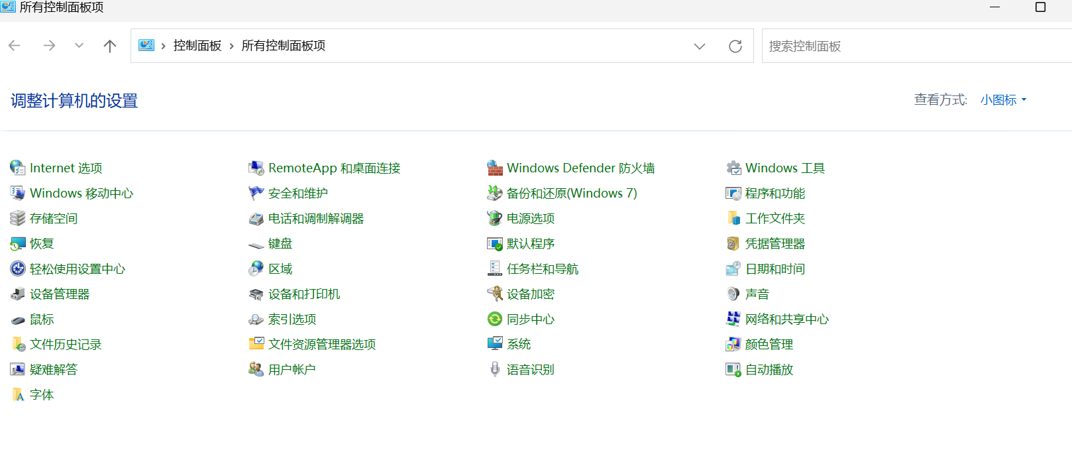Viewport: 1072px width, 460px height.
Task: Open the 字体 text link
Action: click(42, 395)
